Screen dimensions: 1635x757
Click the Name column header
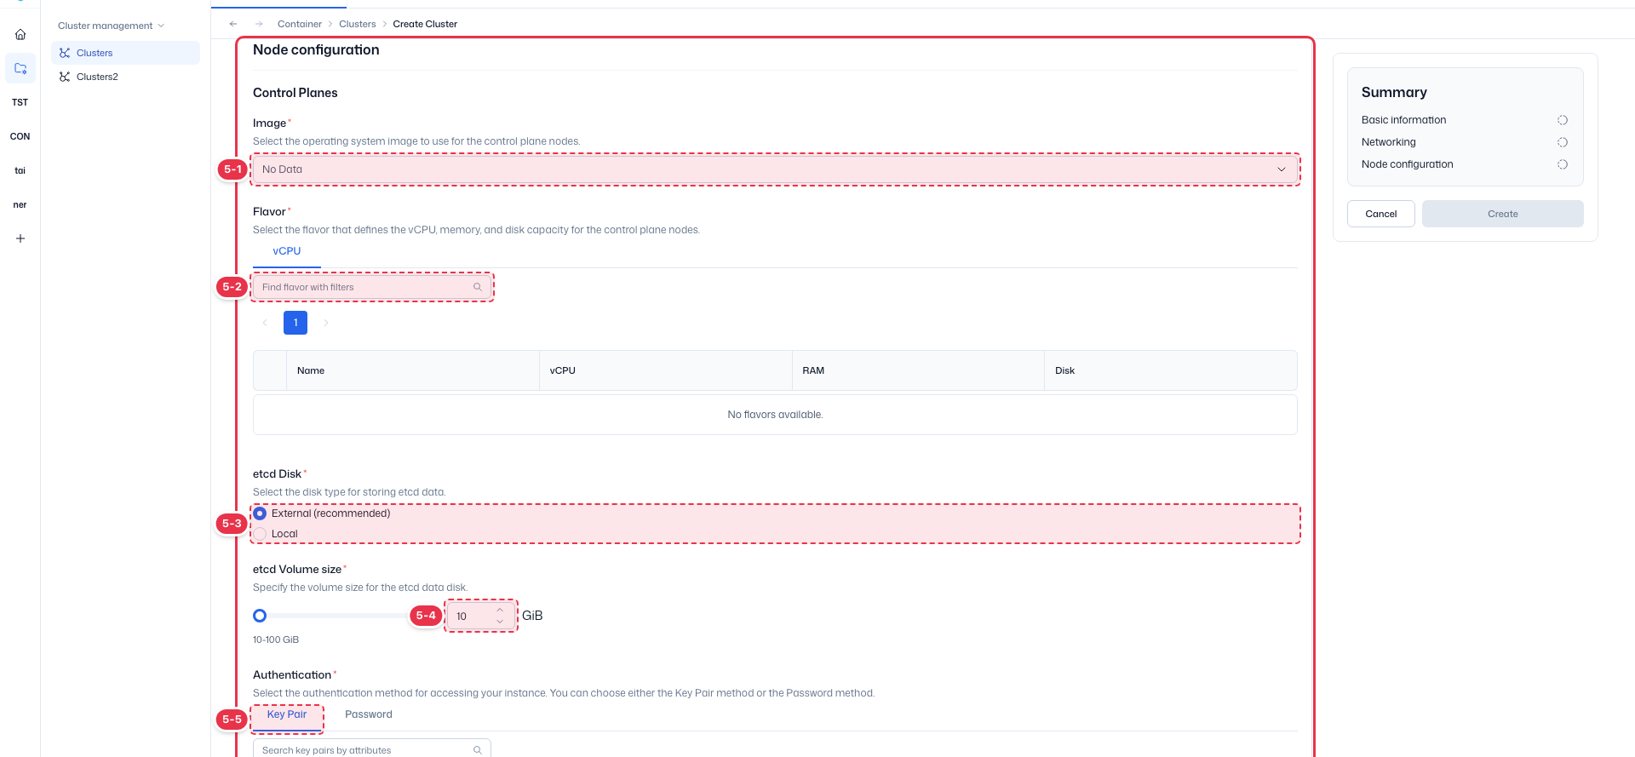coord(413,370)
